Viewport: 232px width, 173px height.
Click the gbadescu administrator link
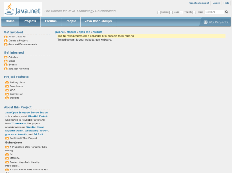[11, 134]
